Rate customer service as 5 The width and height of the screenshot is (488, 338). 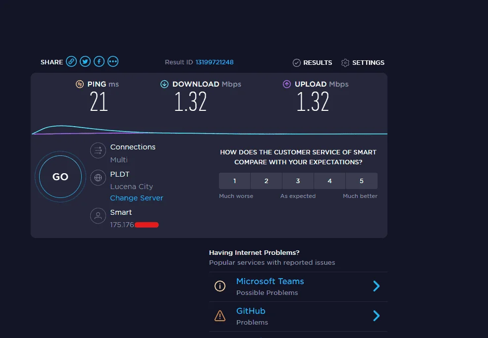click(362, 181)
